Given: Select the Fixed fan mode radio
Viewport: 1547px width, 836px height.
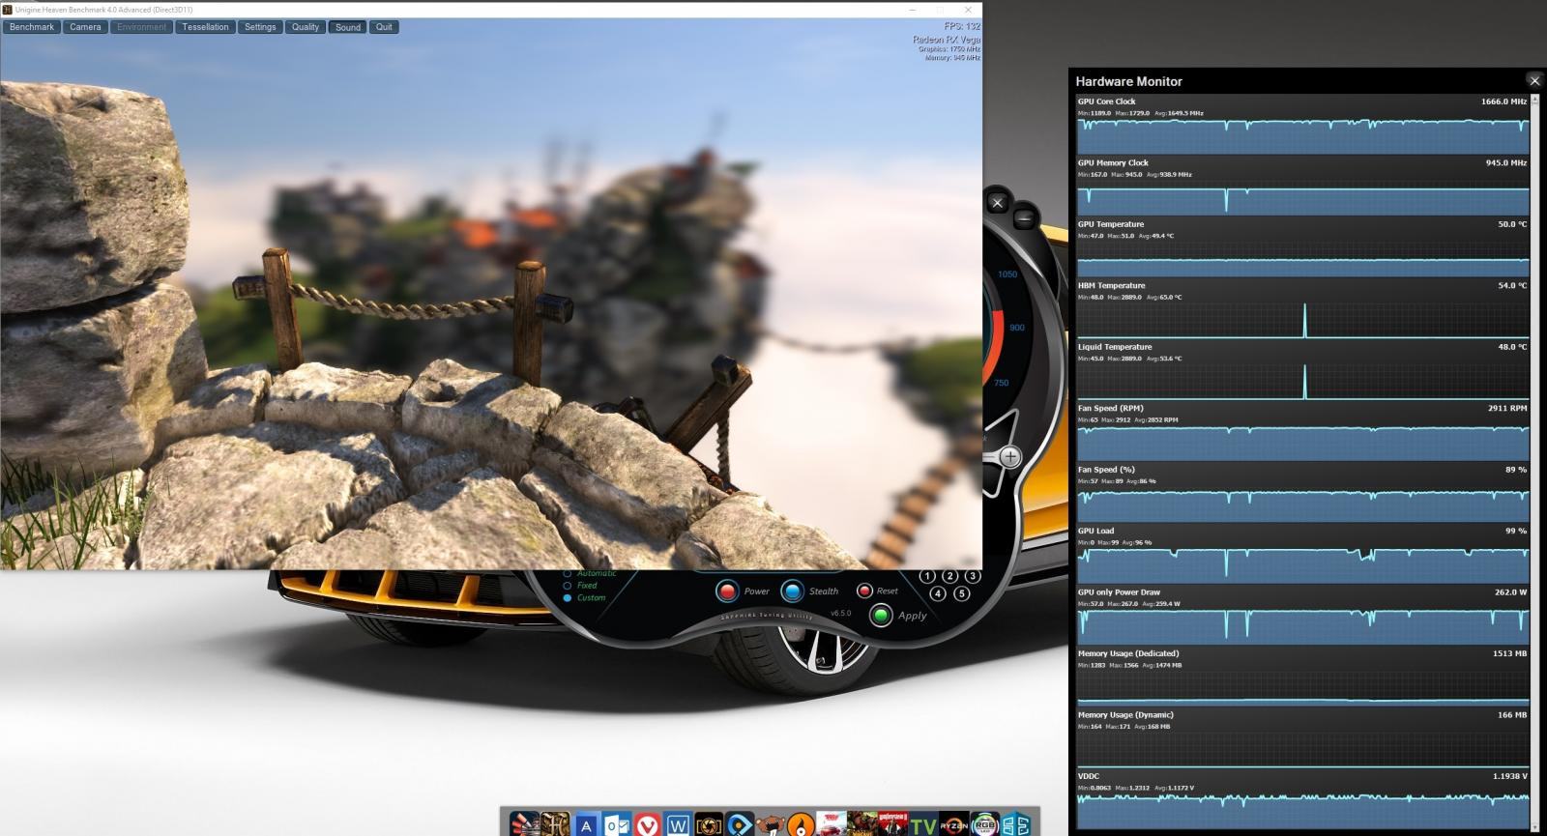Looking at the screenshot, I should click(x=568, y=586).
